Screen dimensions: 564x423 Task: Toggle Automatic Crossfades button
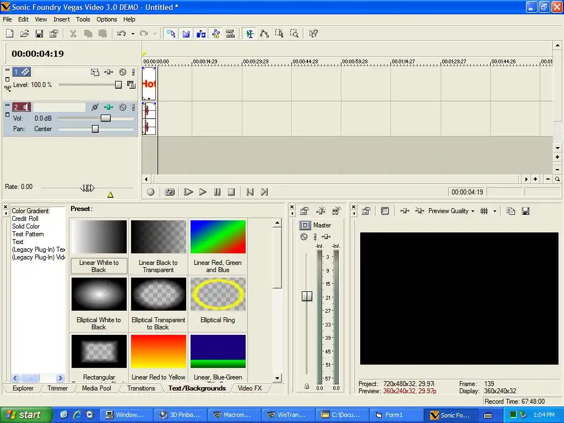tap(186, 34)
